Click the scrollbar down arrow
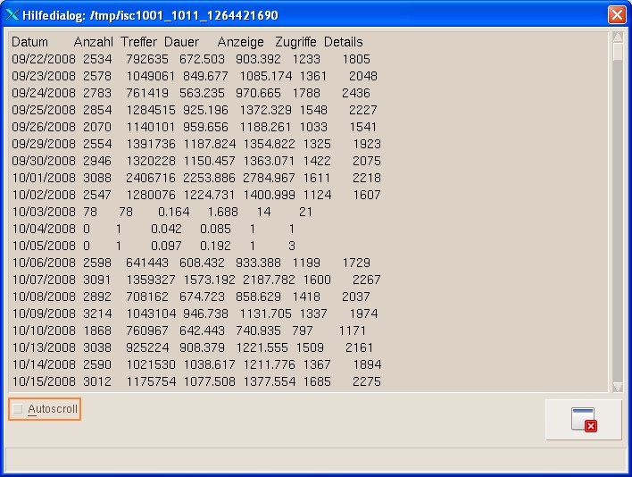 618,387
